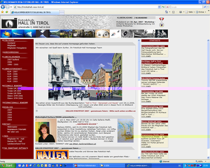Click the Windows Start button
Viewport: 210px width, 168px height.
click(x=8, y=166)
